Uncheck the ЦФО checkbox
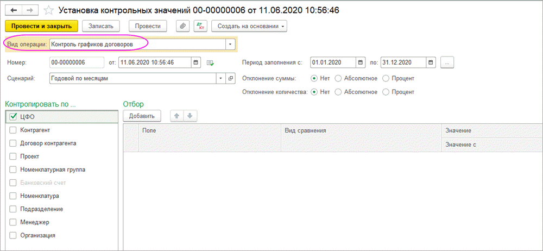Screen dimensions: 543x251 (x=14, y=116)
